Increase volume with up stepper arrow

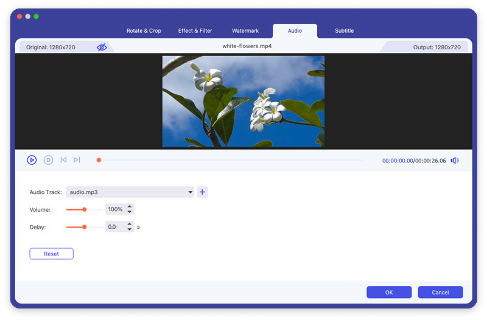(x=130, y=207)
